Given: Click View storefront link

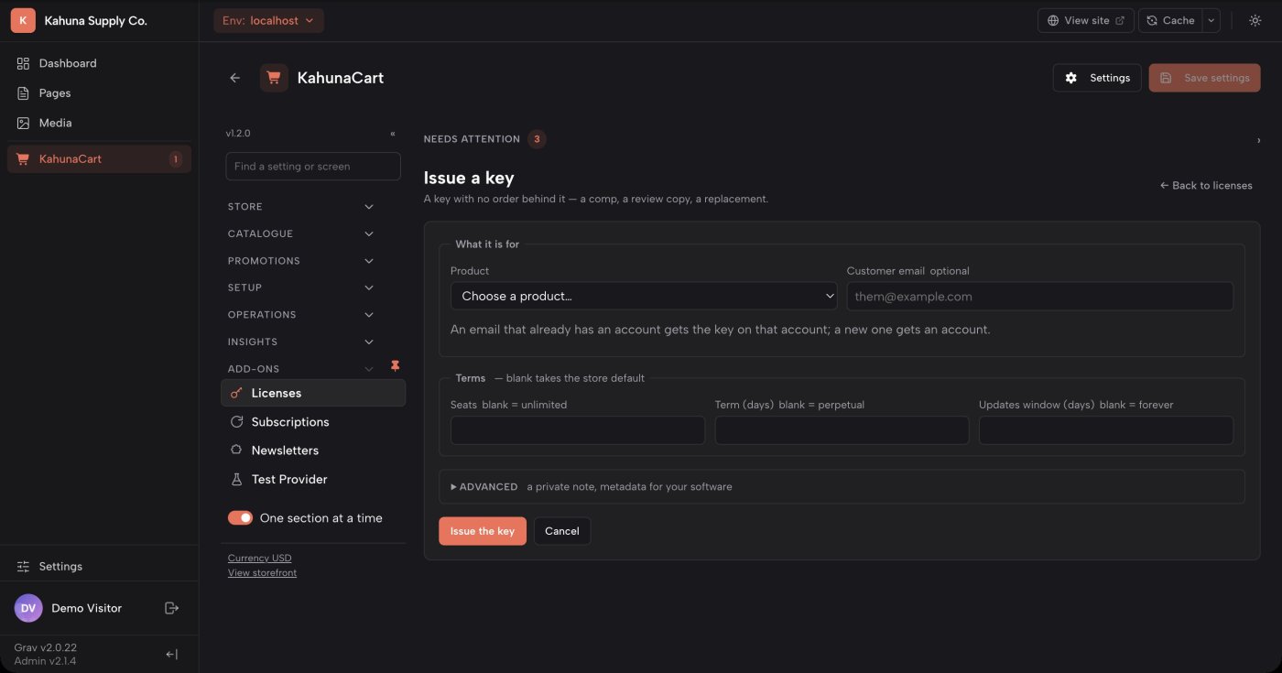Looking at the screenshot, I should [x=262, y=572].
